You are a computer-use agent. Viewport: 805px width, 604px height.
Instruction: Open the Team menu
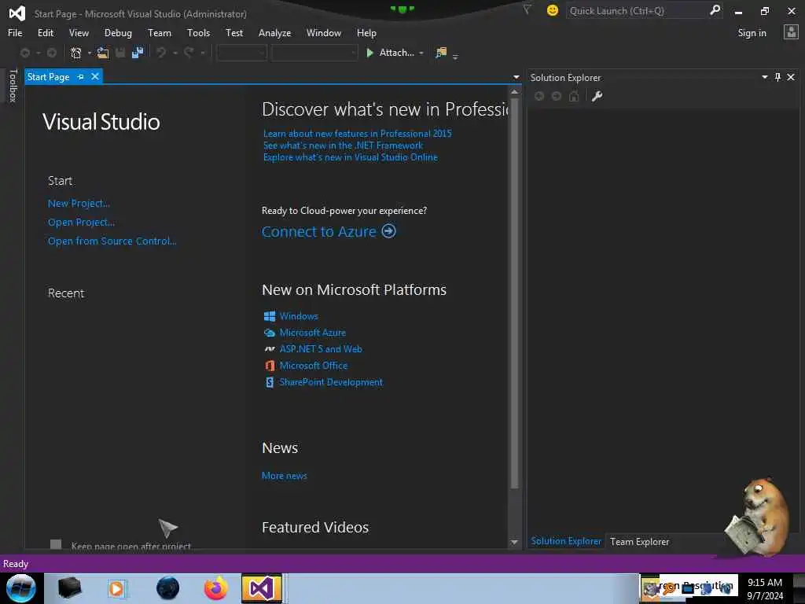159,33
